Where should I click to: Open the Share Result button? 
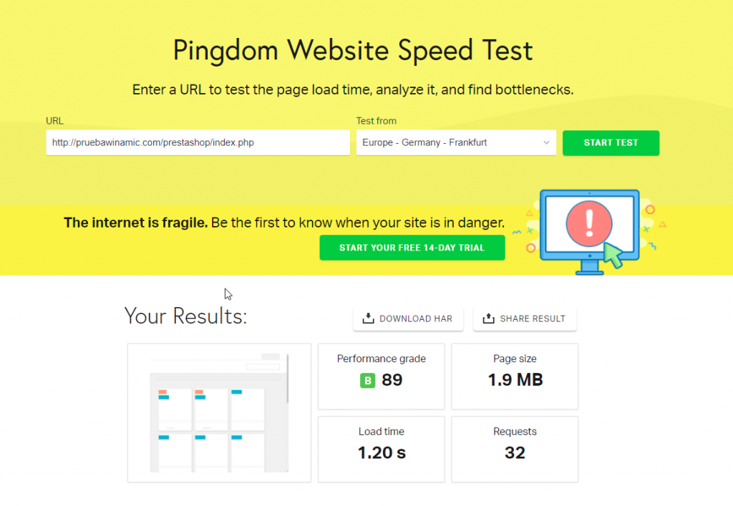pos(525,318)
